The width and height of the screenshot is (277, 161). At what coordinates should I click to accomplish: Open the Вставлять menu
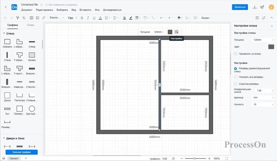[x=86, y=10]
